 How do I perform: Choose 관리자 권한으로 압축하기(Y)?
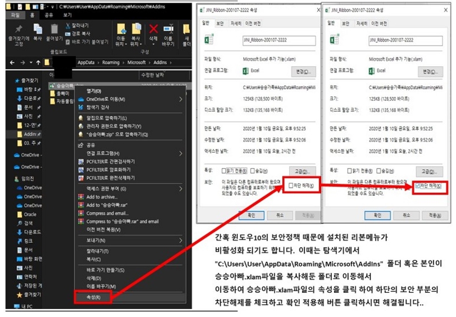130,126
